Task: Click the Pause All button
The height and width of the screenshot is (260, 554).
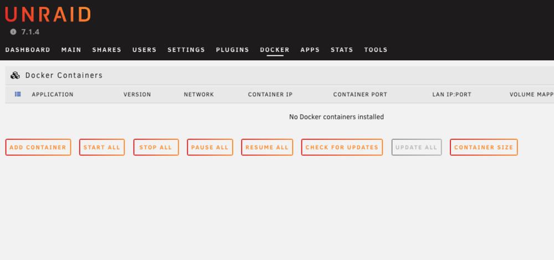Action: (x=210, y=147)
